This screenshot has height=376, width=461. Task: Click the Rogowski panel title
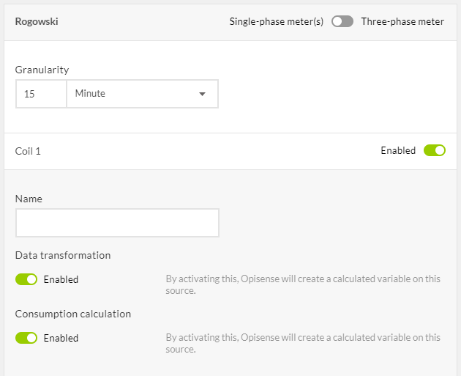pos(37,21)
